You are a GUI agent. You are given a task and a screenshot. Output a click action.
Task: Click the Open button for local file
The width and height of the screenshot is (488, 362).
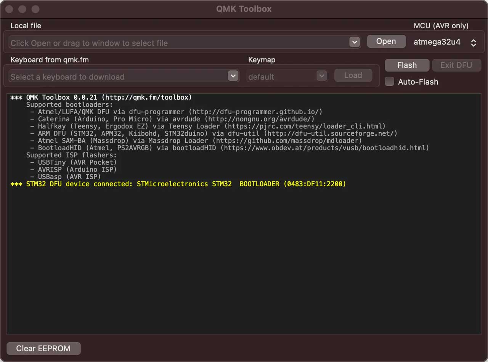coord(386,41)
